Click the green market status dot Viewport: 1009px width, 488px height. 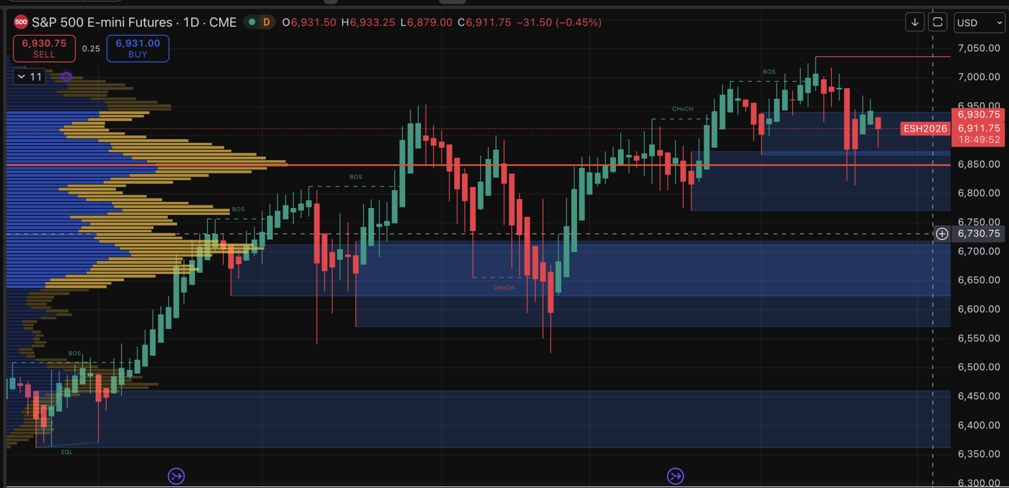click(252, 22)
